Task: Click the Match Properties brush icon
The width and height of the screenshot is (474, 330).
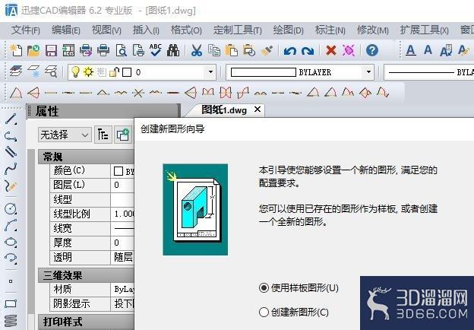Action: click(x=267, y=50)
